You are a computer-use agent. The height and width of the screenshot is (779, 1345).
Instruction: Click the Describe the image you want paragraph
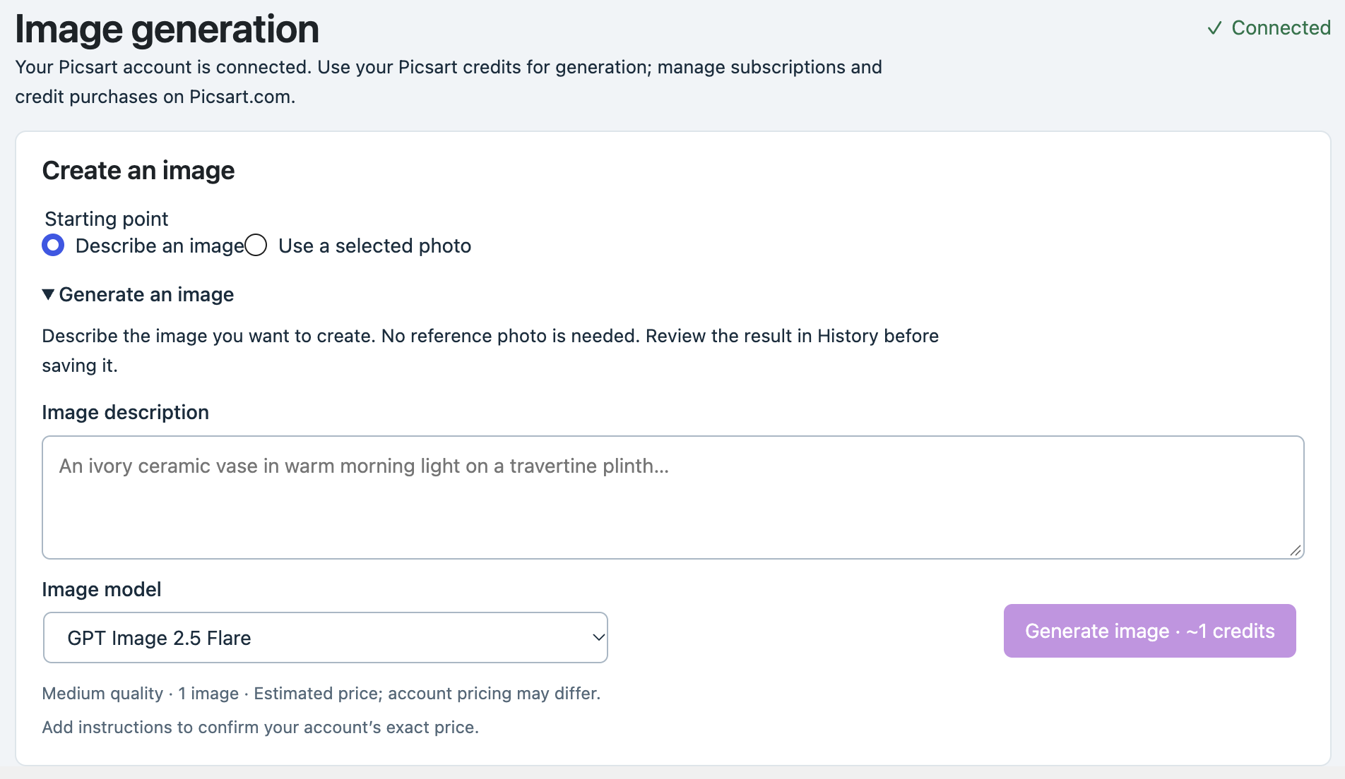[x=490, y=351]
